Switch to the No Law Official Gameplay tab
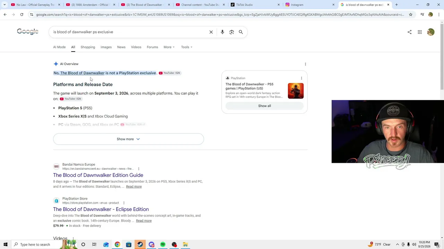 35,5
